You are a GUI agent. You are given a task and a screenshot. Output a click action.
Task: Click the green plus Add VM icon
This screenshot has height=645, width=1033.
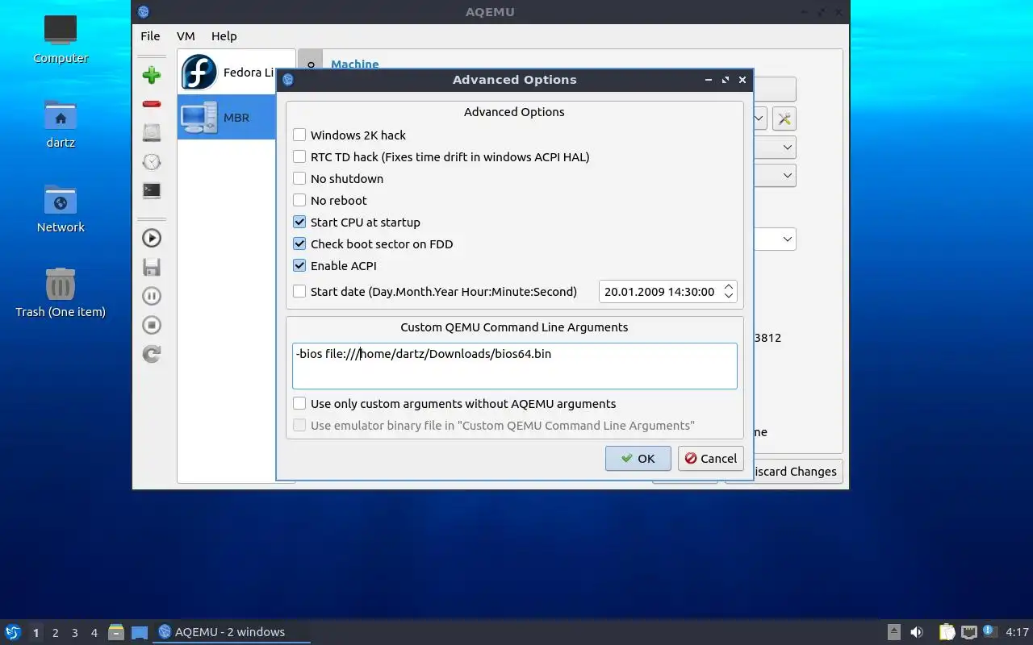tap(151, 75)
